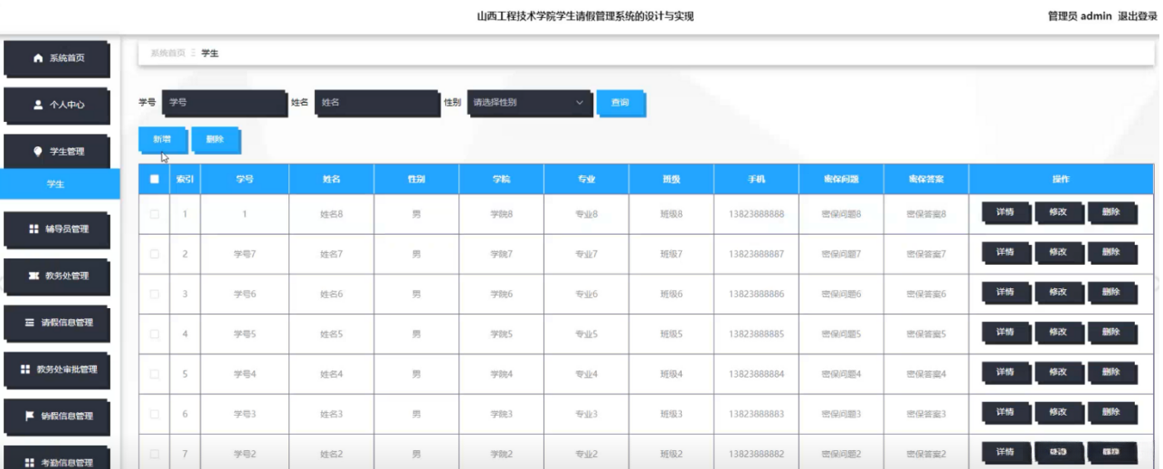This screenshot has height=469, width=1163.
Task: Click the 密保答案6 cell
Action: pos(926,294)
